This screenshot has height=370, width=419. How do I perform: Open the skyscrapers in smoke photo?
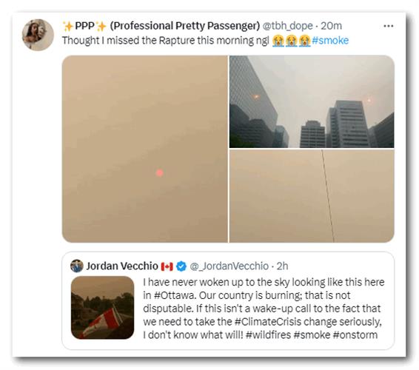312,101
